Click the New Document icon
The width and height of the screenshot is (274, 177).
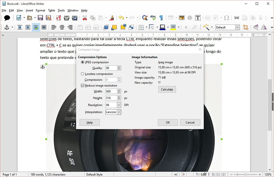click(x=19, y=18)
